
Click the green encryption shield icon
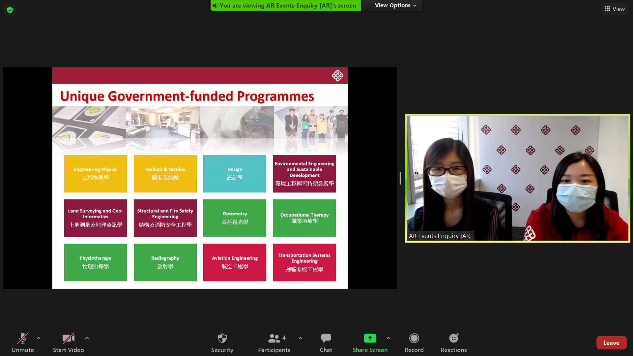[10, 10]
